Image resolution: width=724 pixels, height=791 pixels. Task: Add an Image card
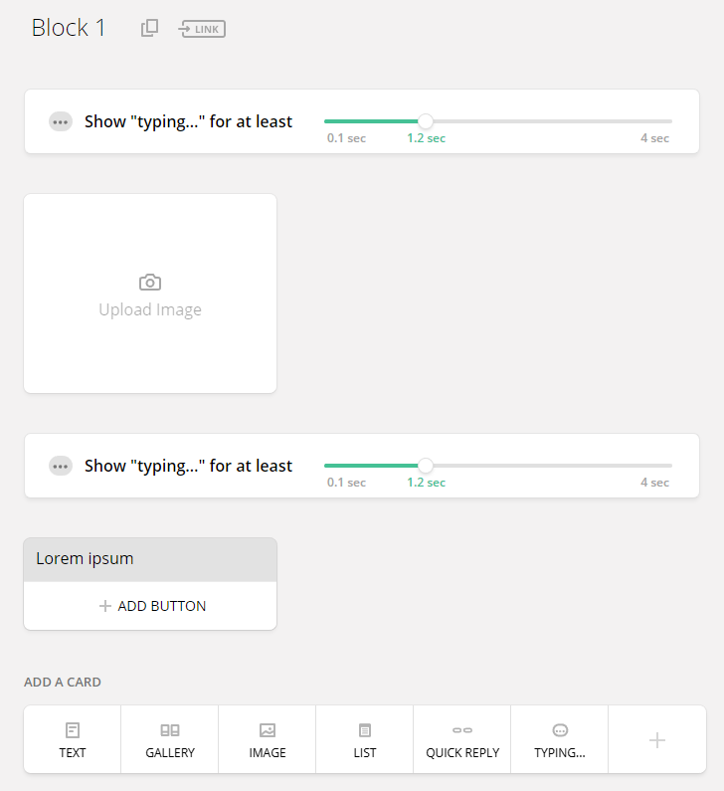pyautogui.click(x=268, y=739)
